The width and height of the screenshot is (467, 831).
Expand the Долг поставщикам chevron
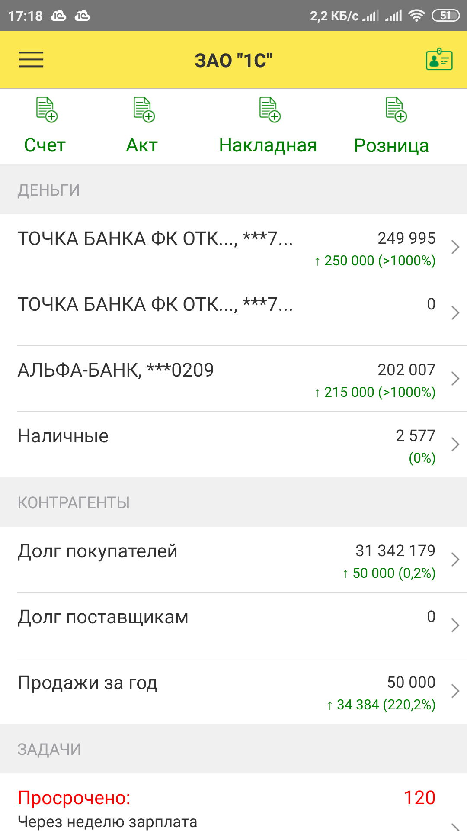[x=455, y=625]
